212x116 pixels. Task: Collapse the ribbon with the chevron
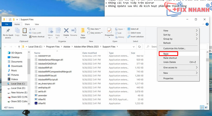203,24
